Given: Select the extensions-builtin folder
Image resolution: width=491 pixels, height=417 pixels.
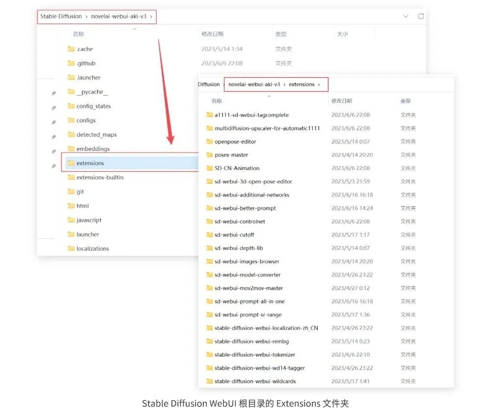Looking at the screenshot, I should click(x=100, y=177).
